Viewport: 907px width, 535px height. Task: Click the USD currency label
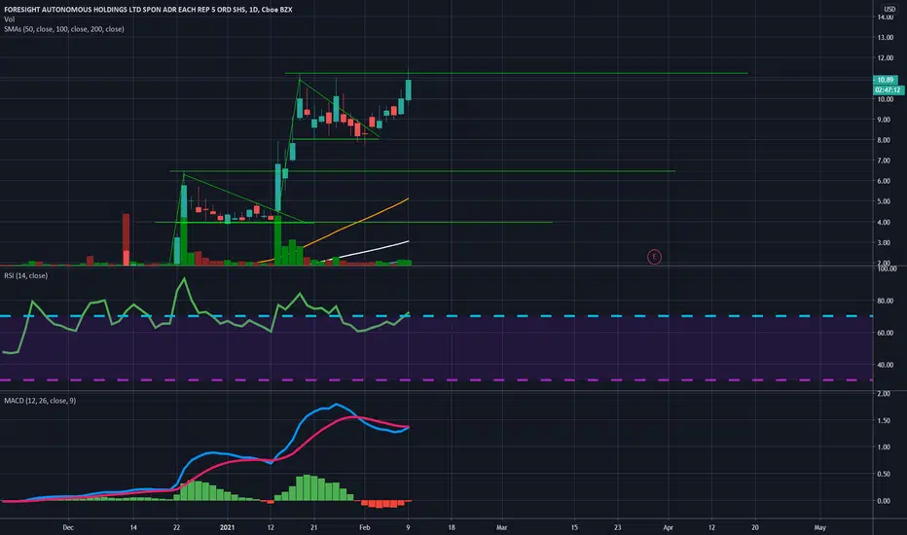pyautogui.click(x=889, y=9)
